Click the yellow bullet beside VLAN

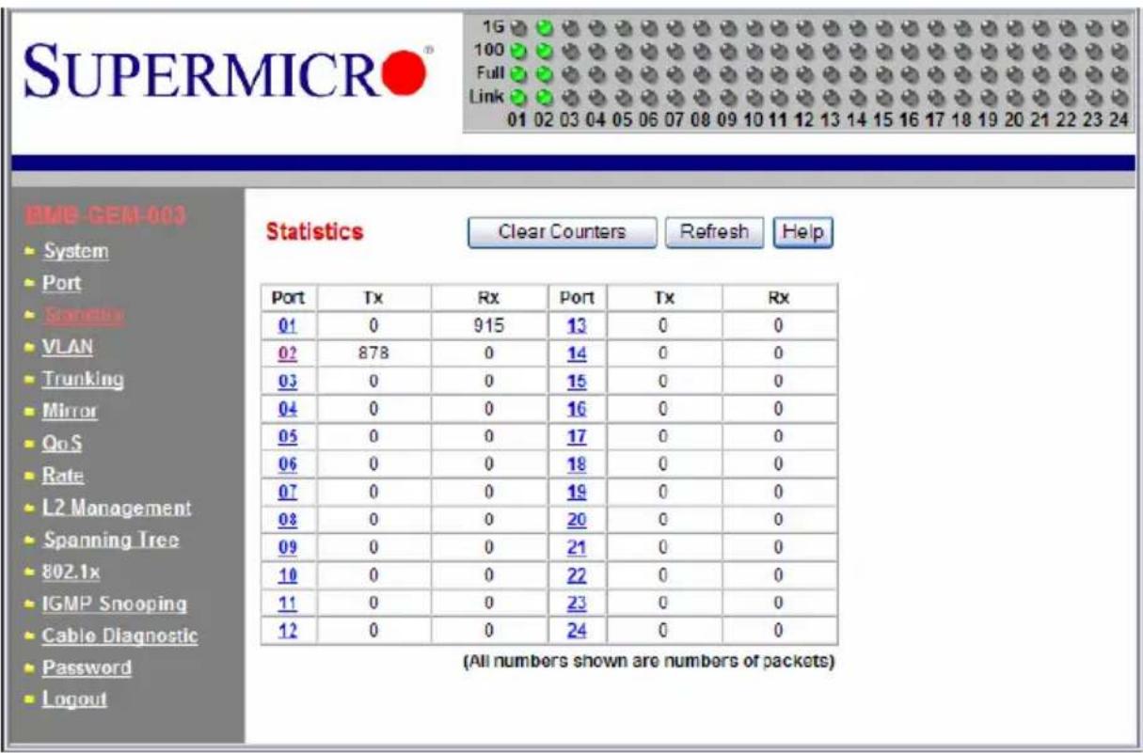28,347
